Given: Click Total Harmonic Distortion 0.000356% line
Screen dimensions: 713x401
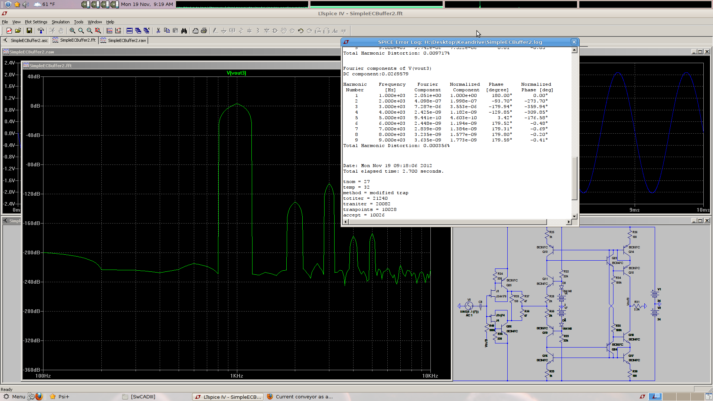Looking at the screenshot, I should click(x=396, y=146).
